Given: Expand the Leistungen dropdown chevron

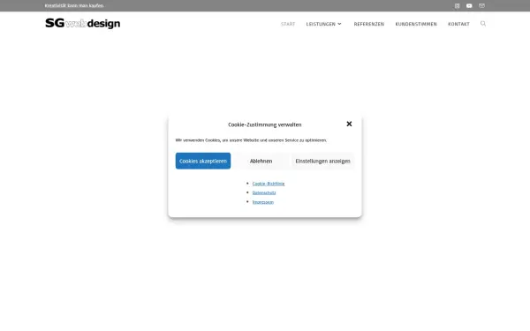Looking at the screenshot, I should (x=339, y=24).
